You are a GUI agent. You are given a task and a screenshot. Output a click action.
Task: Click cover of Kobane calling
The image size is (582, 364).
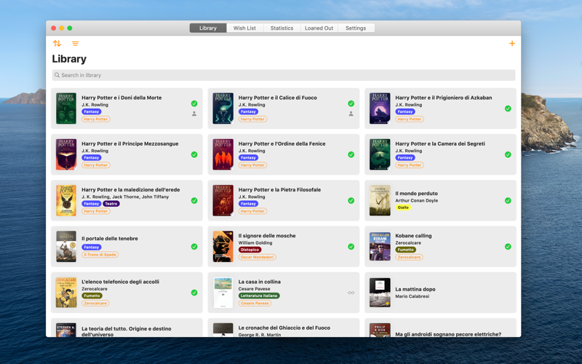380,247
